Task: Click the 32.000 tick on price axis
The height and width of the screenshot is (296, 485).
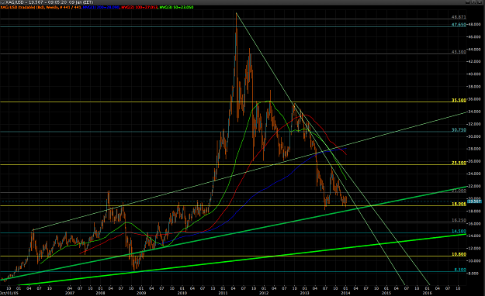Action: 475,124
